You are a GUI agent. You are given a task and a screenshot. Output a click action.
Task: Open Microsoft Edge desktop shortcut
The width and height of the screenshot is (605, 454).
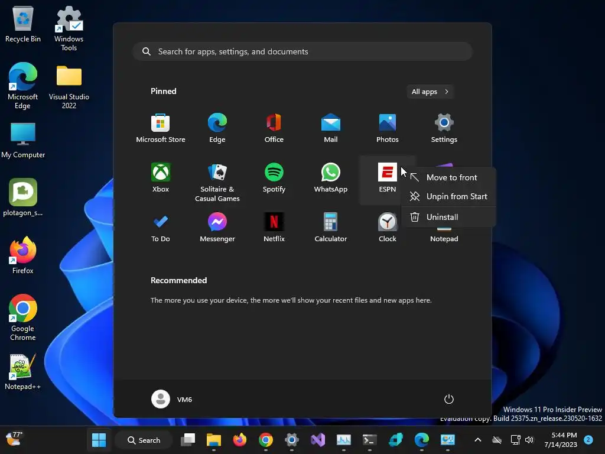23,86
